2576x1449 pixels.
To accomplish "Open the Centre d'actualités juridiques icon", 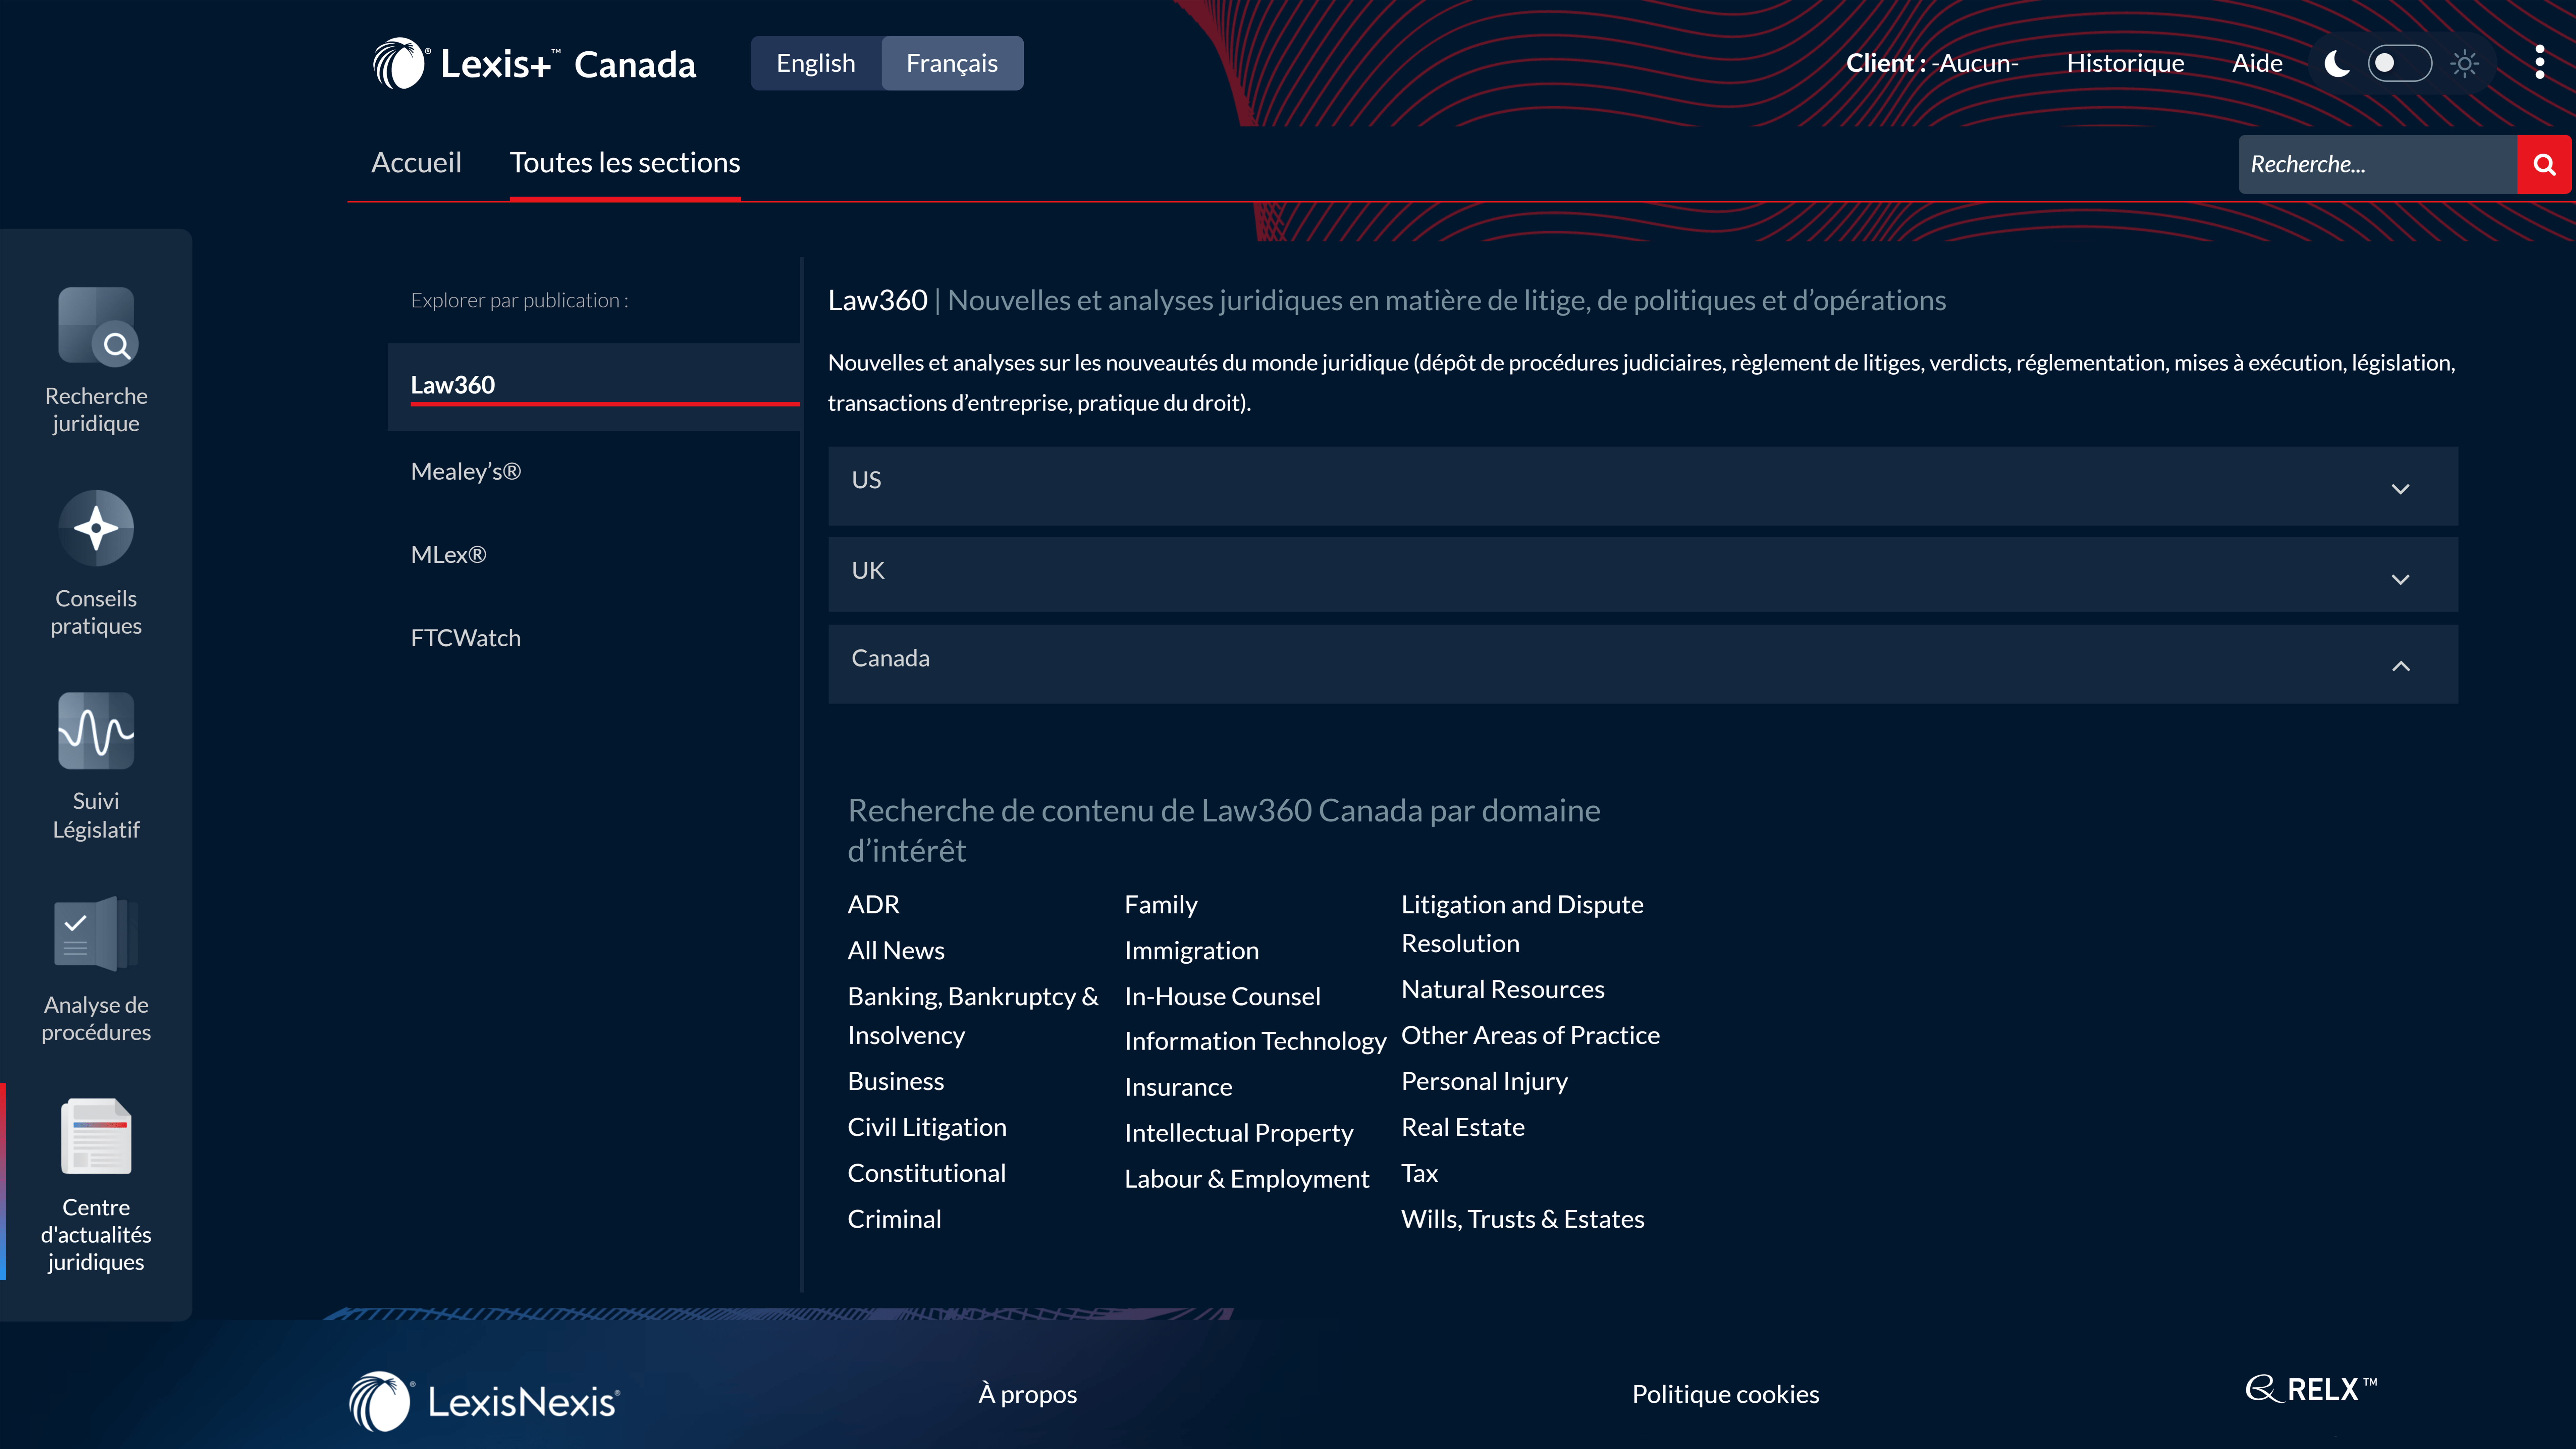I will pyautogui.click(x=96, y=1136).
